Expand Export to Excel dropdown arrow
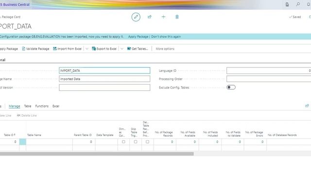This screenshot has height=175, width=311. pyautogui.click(x=122, y=49)
